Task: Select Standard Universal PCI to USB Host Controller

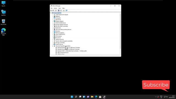Action: pyautogui.click(x=68, y=49)
